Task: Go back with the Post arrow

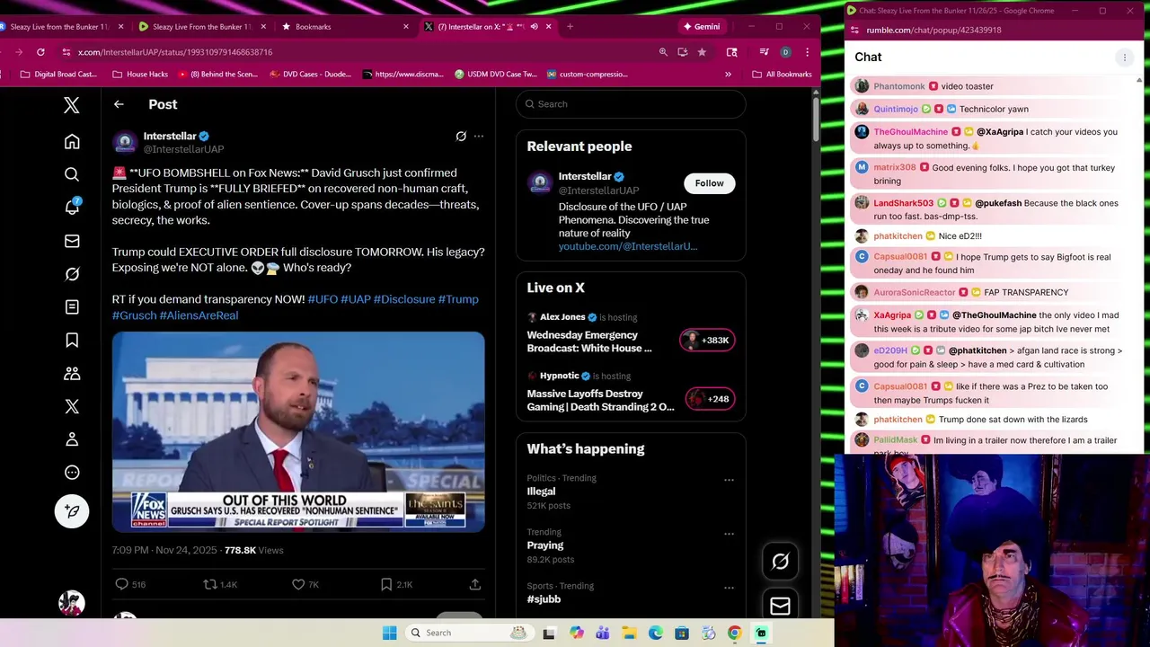Action: (x=119, y=104)
